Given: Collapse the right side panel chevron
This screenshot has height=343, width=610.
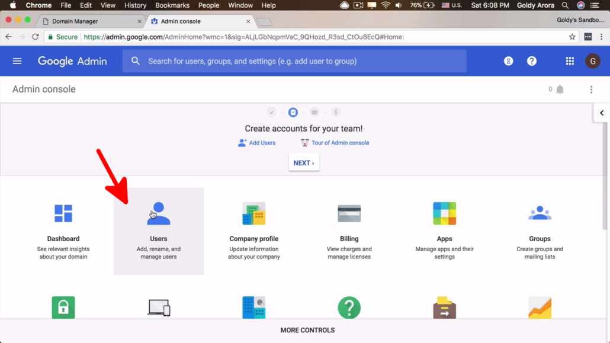Looking at the screenshot, I should pos(601,112).
